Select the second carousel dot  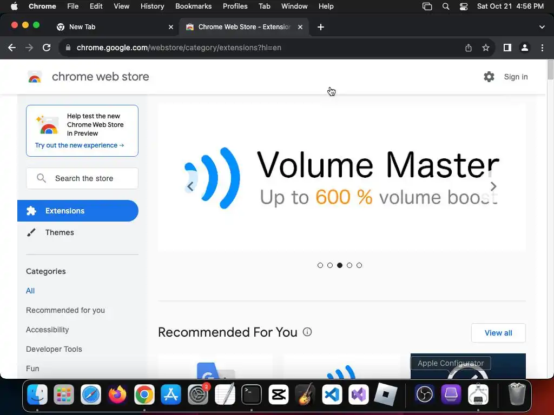(x=330, y=265)
